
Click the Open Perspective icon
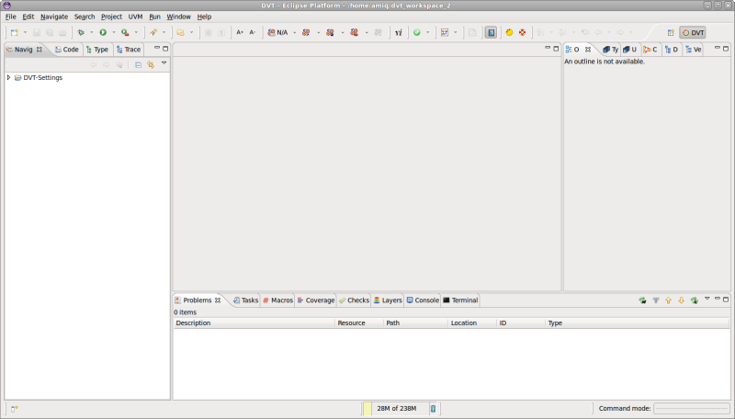pyautogui.click(x=671, y=32)
